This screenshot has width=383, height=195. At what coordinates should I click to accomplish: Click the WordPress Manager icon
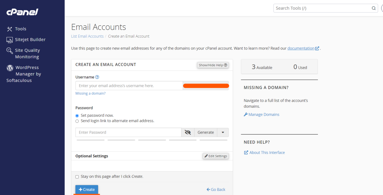click(10, 68)
